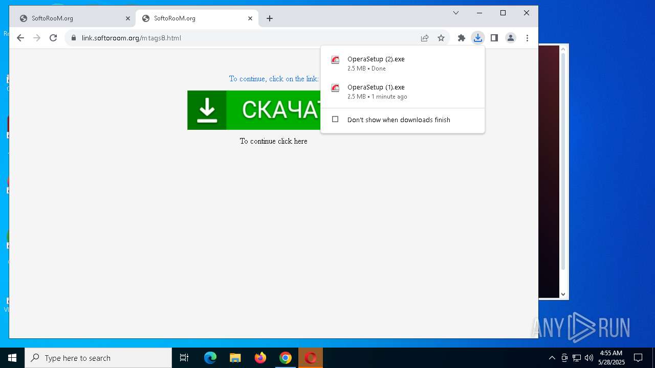Click OperaSetup (2).exe file icon

pos(335,60)
